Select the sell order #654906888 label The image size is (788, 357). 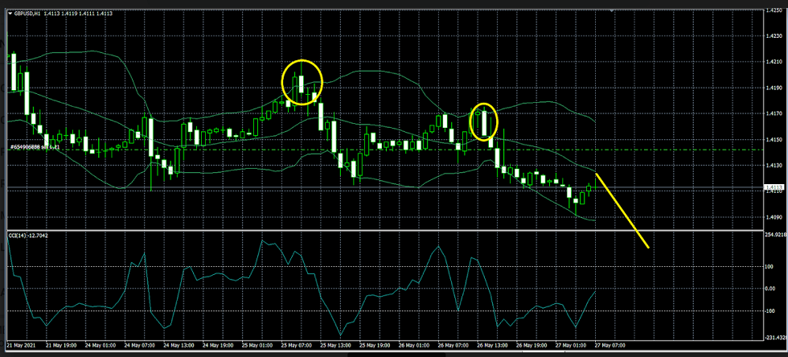click(36, 147)
